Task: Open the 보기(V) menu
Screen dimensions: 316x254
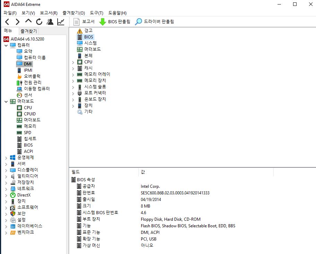Action: [x=28, y=13]
